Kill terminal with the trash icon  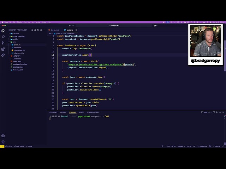click(217, 112)
